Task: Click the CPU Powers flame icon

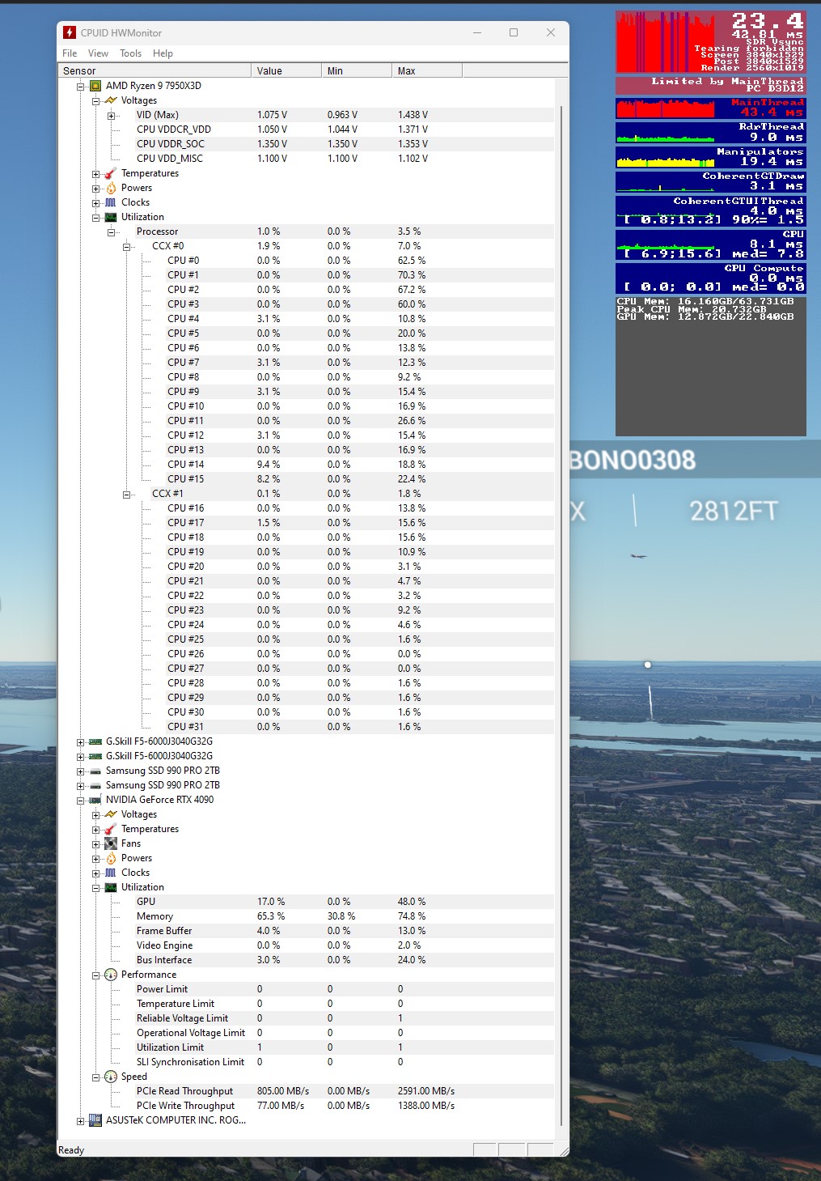Action: (x=111, y=188)
